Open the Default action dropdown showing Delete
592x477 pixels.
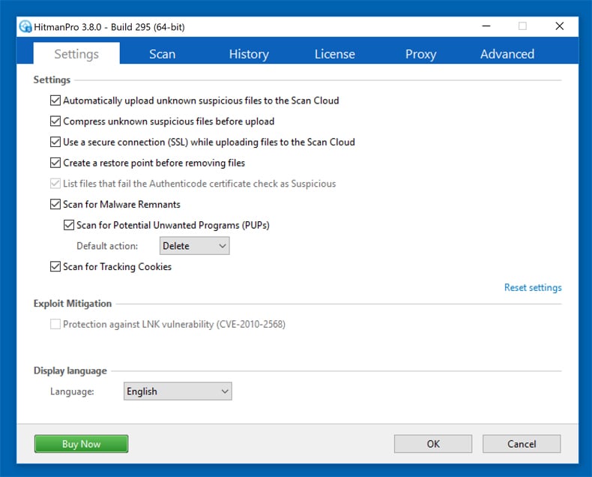point(194,246)
